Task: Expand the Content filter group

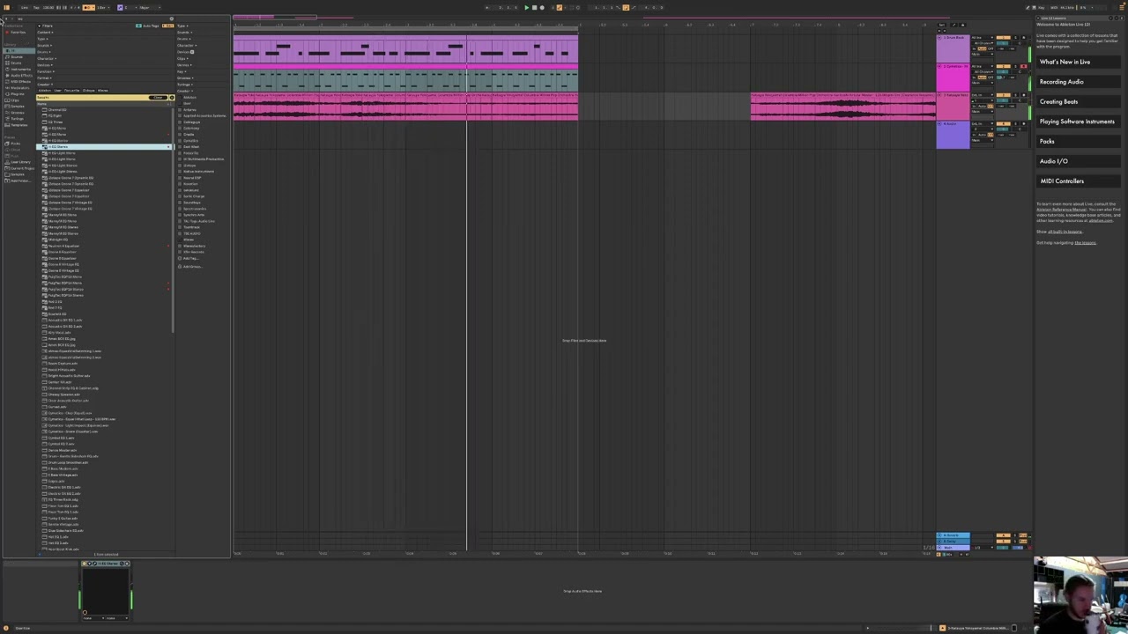Action: tap(45, 33)
